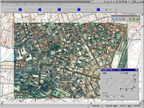
Task: Click the 終了 workflow step button
Action: pos(108,10)
